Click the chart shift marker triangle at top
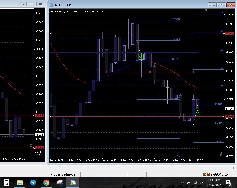The width and height of the screenshot is (237, 188). (206, 10)
